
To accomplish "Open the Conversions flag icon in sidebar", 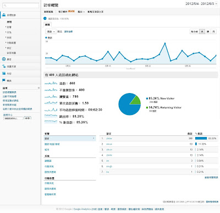I will pyautogui.click(x=4, y=80).
